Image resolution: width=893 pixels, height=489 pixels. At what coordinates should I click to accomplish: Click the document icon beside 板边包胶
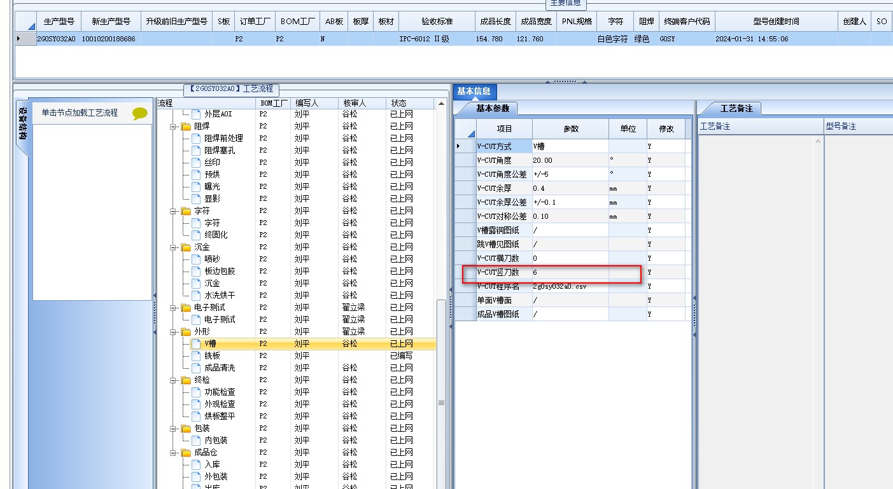pos(196,271)
